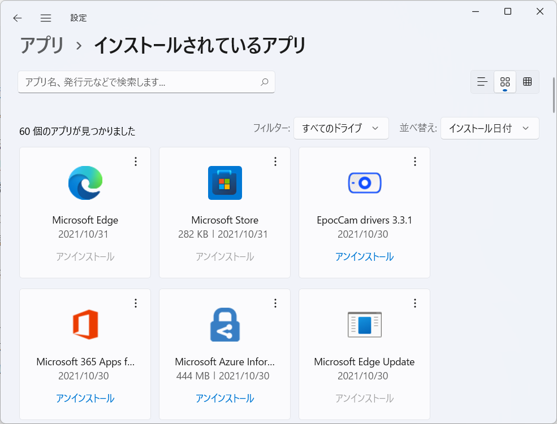Open the すべてのドライブ filter dropdown
The width and height of the screenshot is (557, 424).
[x=341, y=128]
